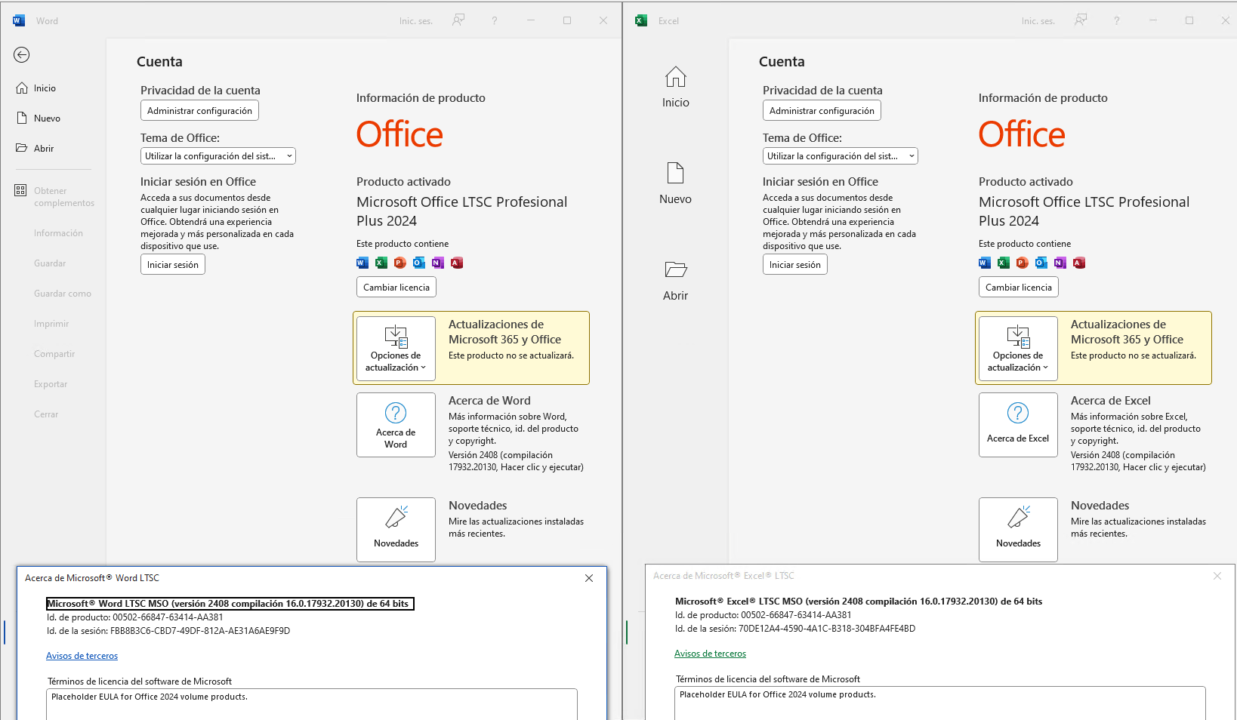Click Excel product icon in Excel window
The height and width of the screenshot is (720, 1237).
(1004, 263)
